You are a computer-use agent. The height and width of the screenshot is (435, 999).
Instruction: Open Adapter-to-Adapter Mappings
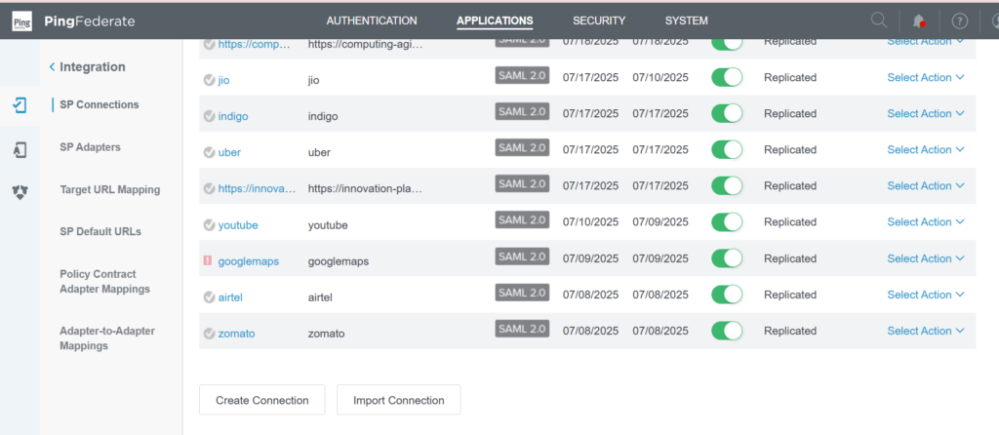[107, 338]
